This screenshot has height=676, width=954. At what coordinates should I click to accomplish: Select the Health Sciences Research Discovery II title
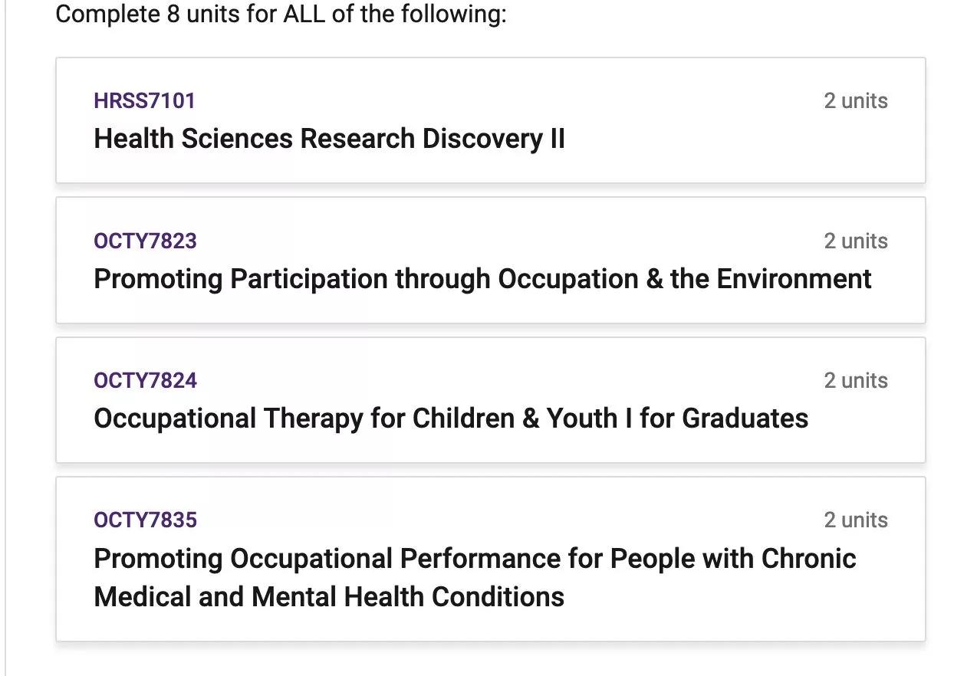(329, 139)
